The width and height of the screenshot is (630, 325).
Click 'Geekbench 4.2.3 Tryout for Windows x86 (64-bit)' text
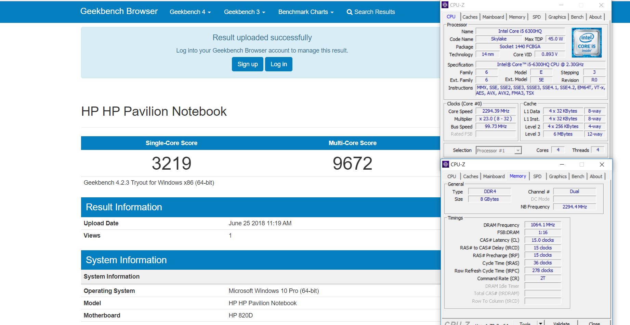pos(149,183)
